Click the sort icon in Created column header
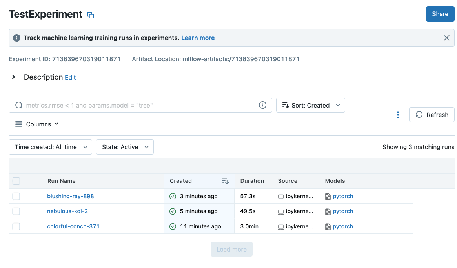457x268 pixels. 225,181
